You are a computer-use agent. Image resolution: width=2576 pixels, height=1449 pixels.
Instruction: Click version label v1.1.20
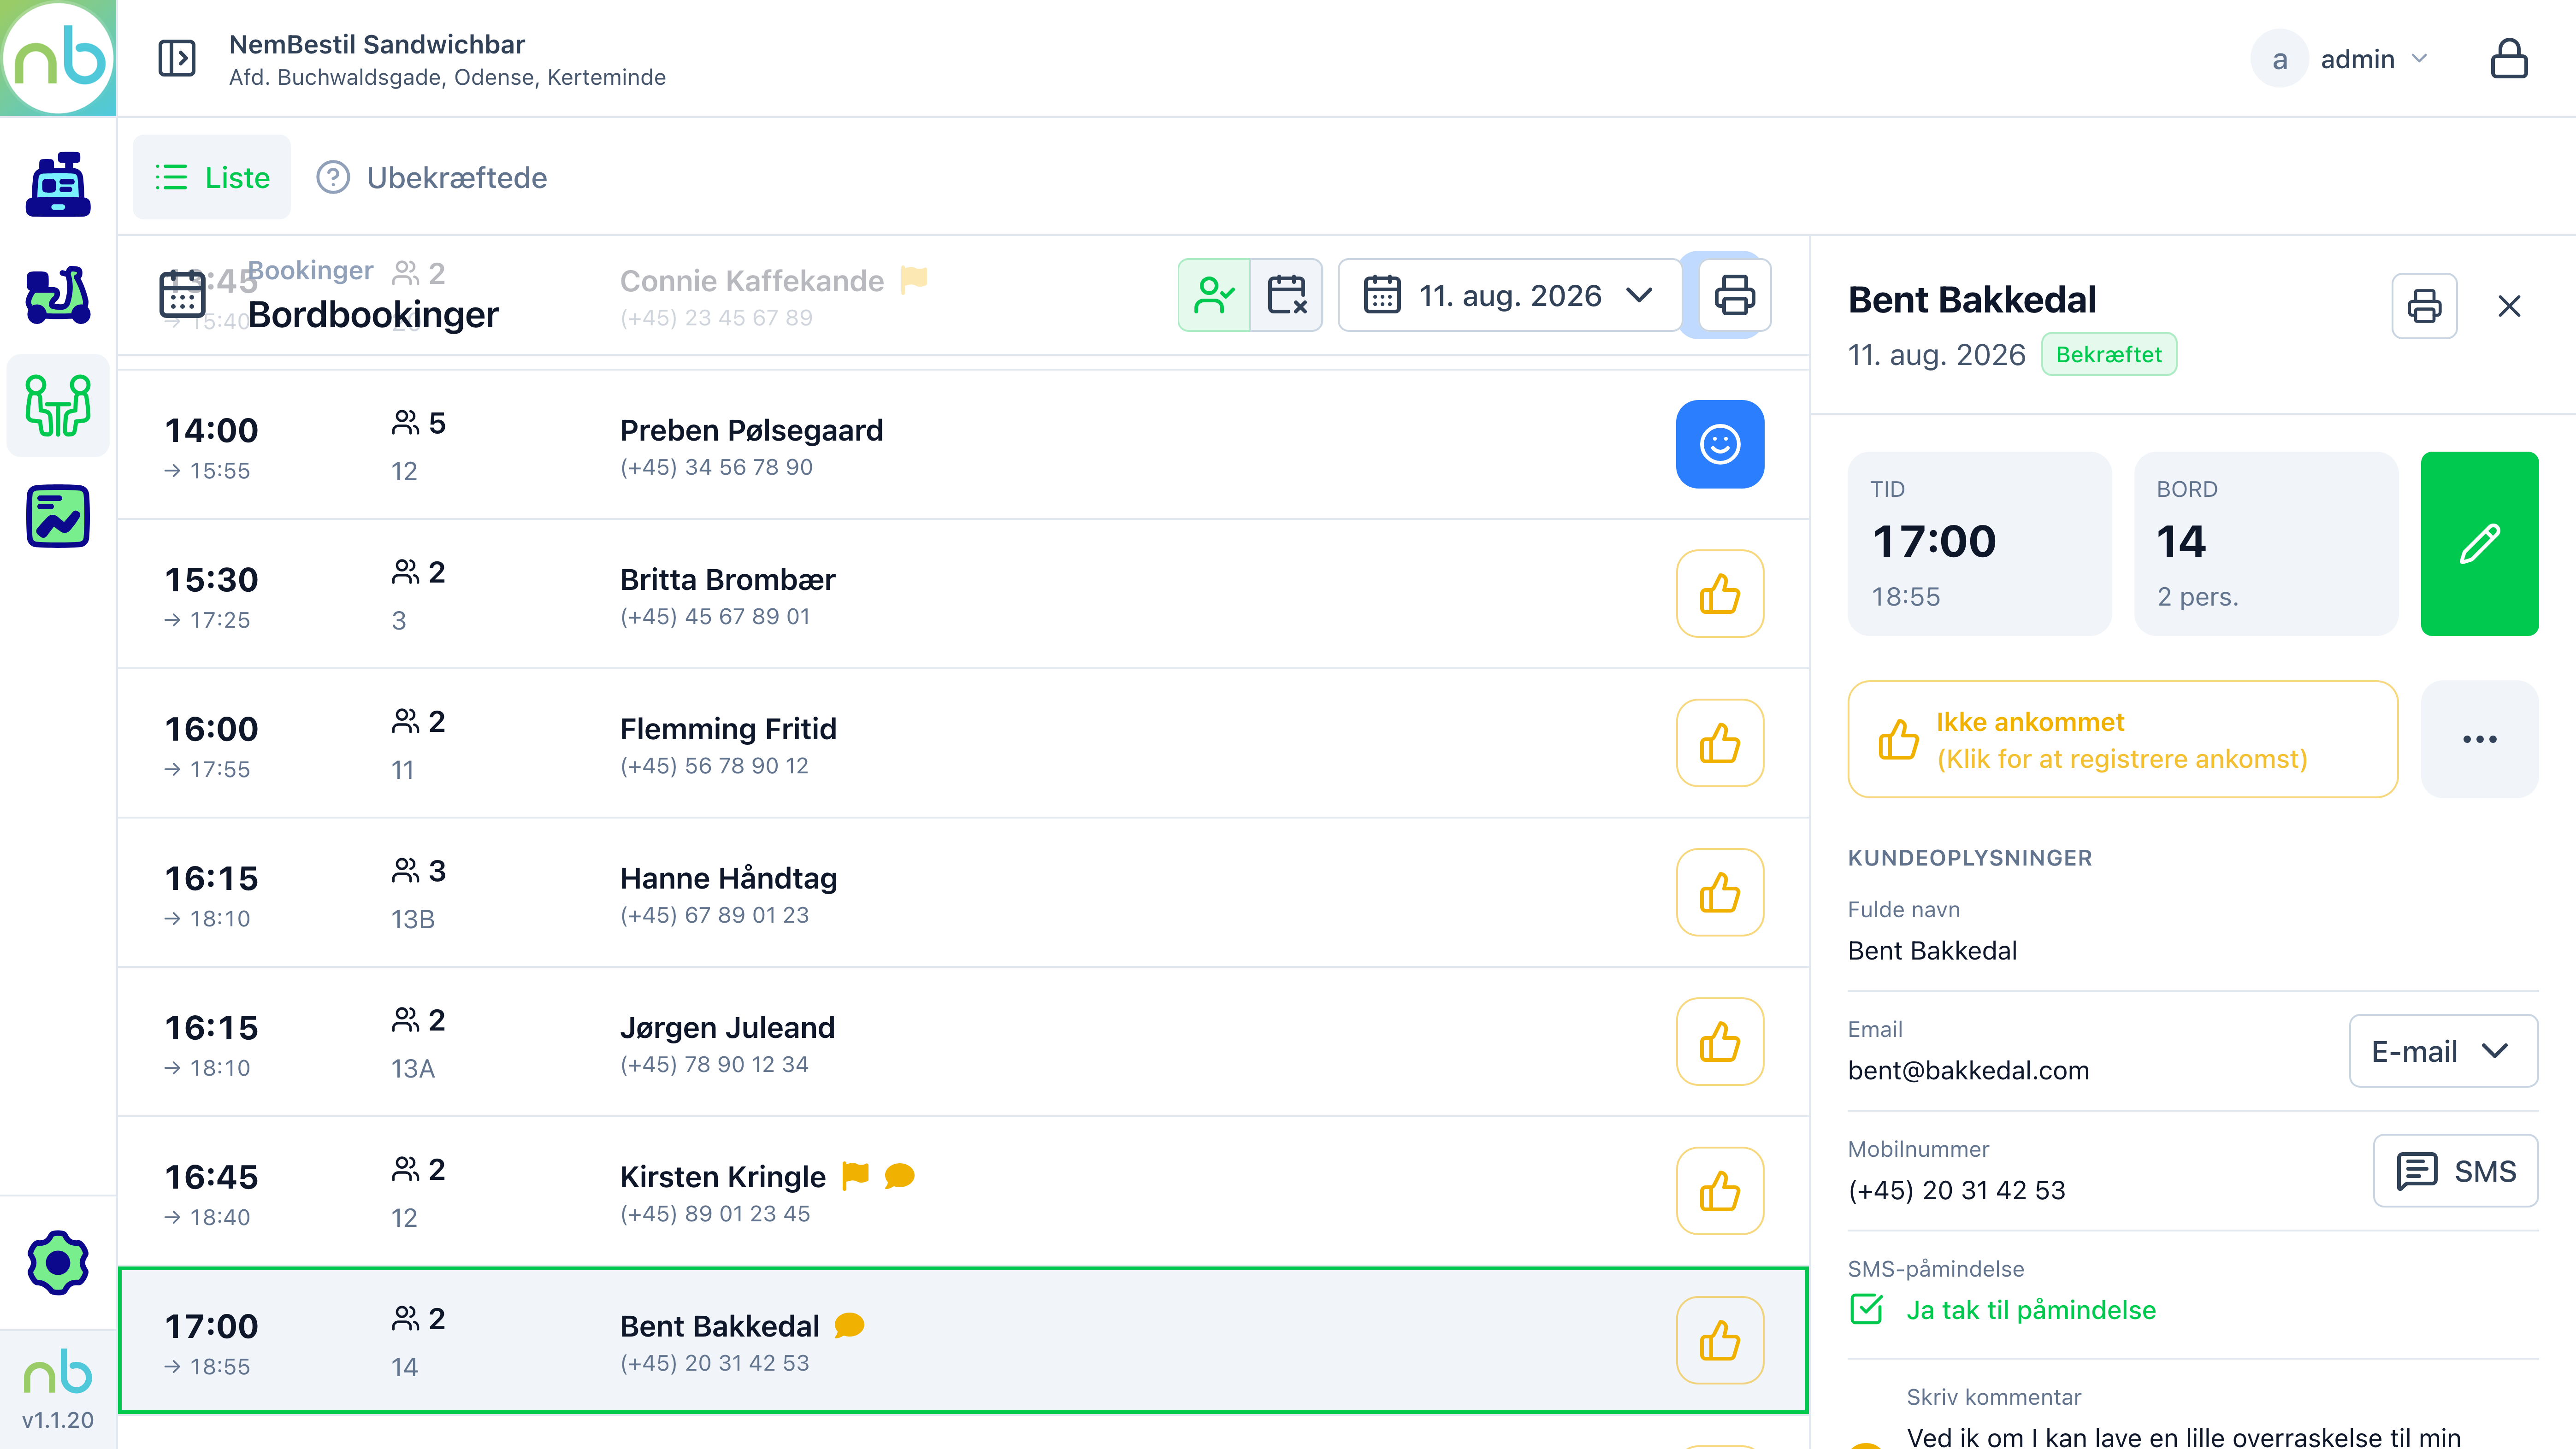(x=58, y=1420)
